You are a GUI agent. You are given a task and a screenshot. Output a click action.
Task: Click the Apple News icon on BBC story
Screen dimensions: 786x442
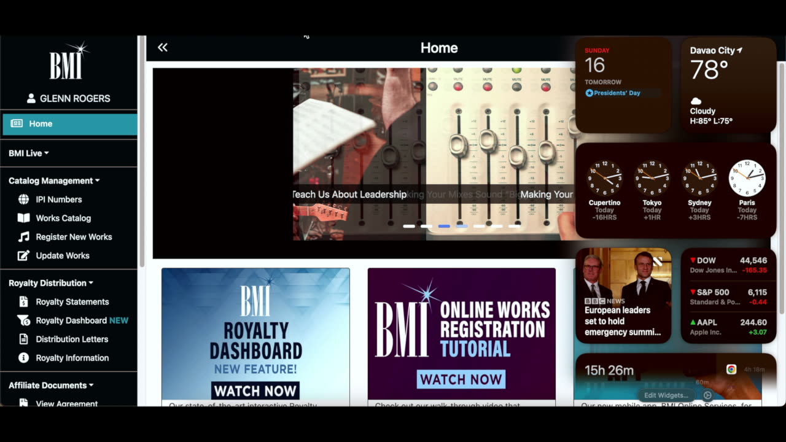click(x=658, y=262)
